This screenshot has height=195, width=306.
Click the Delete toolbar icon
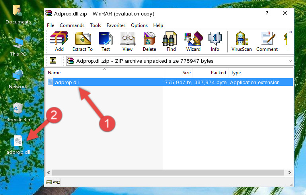click(x=150, y=41)
